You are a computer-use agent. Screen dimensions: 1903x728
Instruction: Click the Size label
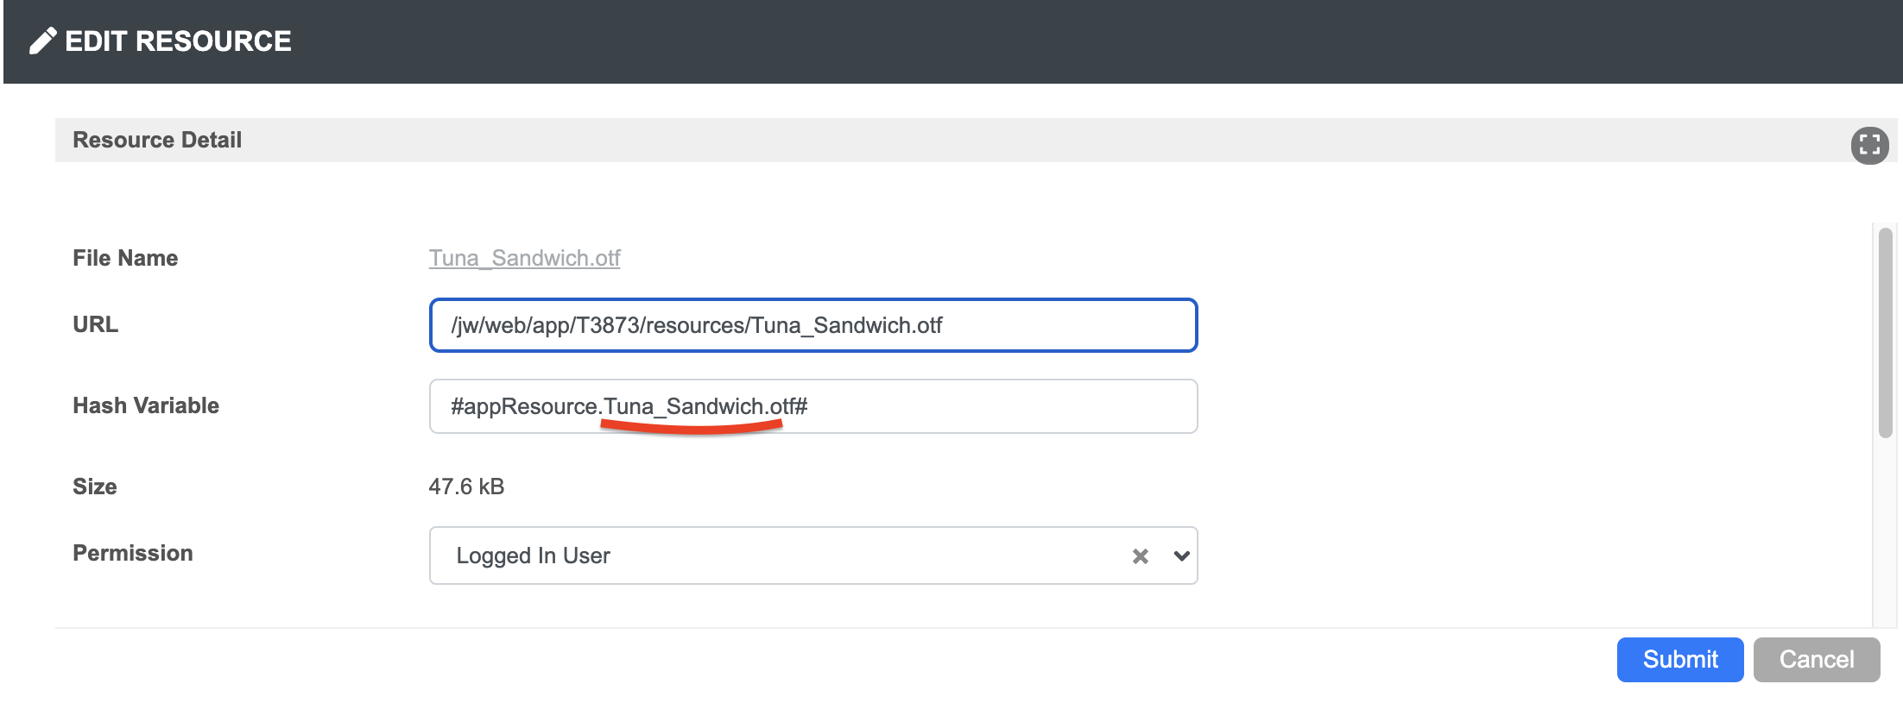[x=94, y=486]
